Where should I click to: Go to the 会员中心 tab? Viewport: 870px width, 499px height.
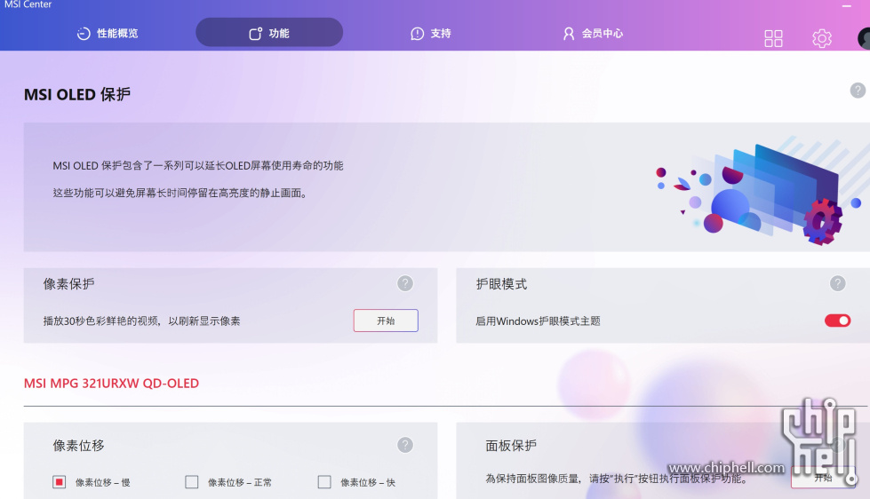593,33
